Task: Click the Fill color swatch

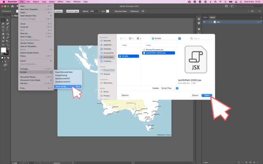Action: coord(3,50)
